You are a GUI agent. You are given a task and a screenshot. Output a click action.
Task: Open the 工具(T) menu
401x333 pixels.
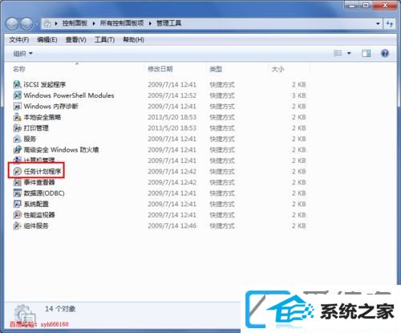104,40
